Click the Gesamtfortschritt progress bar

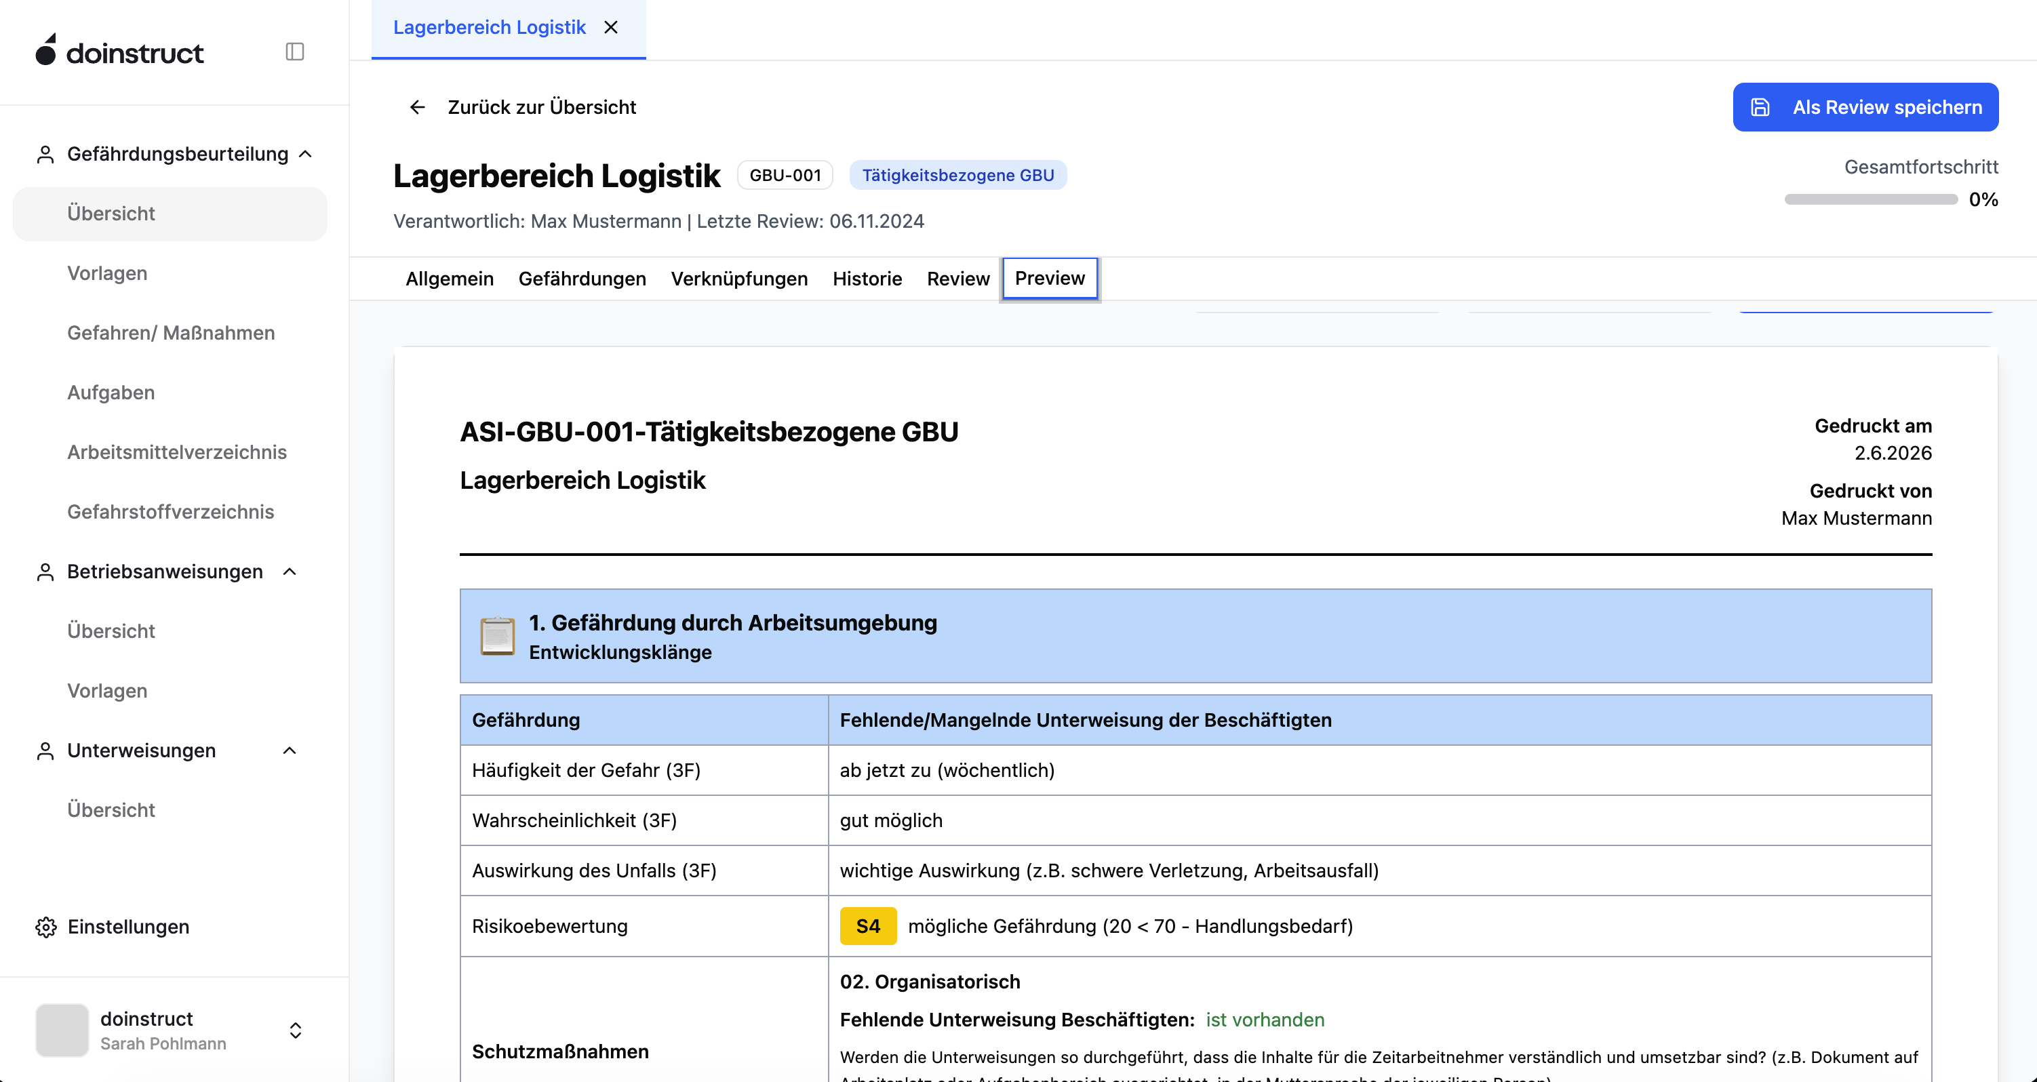[1871, 200]
